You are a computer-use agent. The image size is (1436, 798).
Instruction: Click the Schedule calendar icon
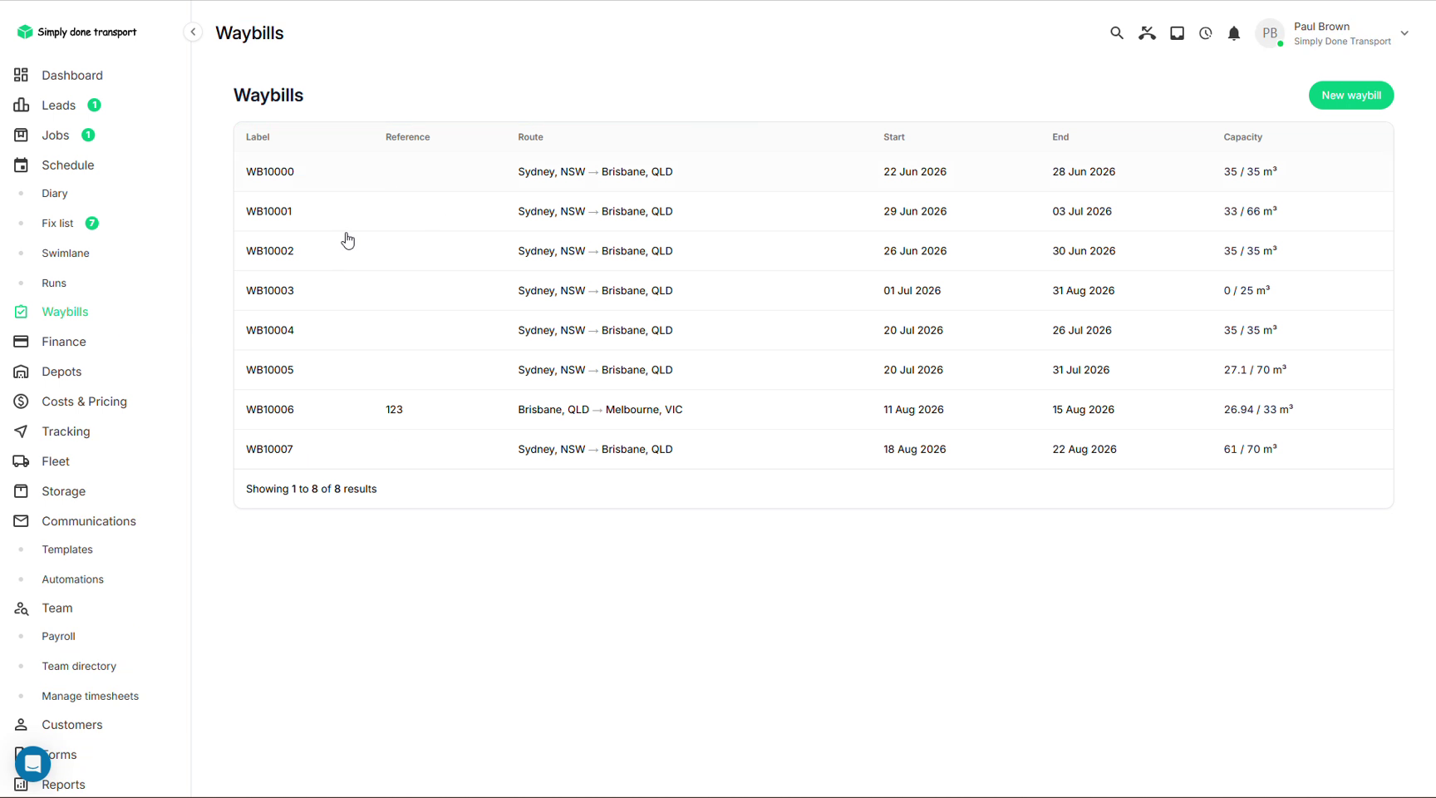pos(21,165)
